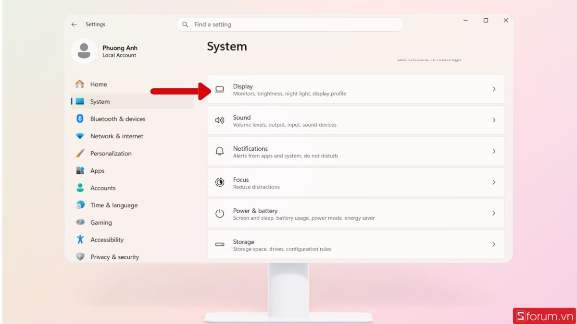Click the Display laptop icon
Viewport: 577px width, 324px height.
pos(220,89)
